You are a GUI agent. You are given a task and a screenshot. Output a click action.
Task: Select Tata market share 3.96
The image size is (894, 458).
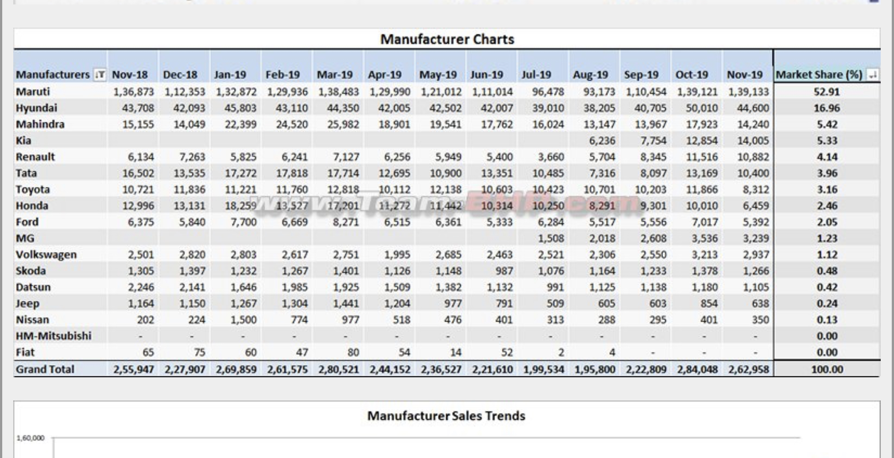click(827, 173)
